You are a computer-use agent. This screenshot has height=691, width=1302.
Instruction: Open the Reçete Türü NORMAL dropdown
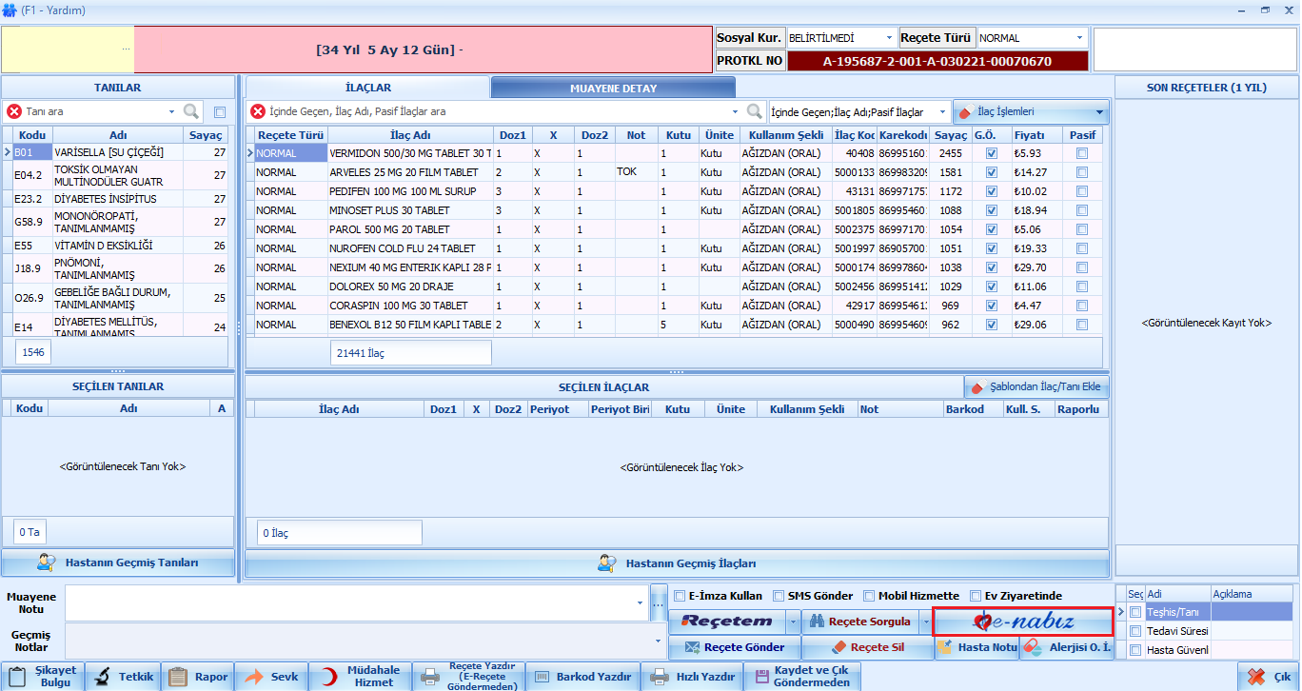tap(1080, 38)
